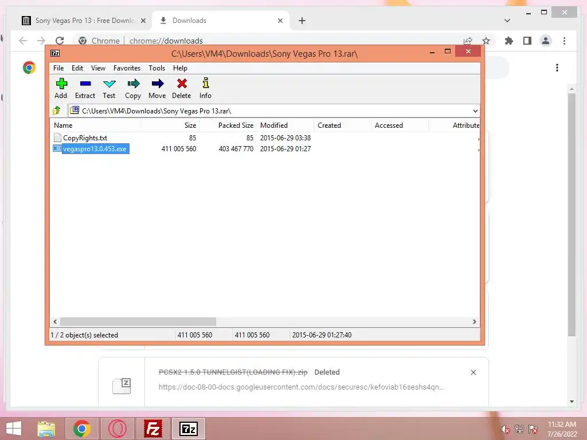Click inside the 7-Zip path field

click(x=273, y=111)
